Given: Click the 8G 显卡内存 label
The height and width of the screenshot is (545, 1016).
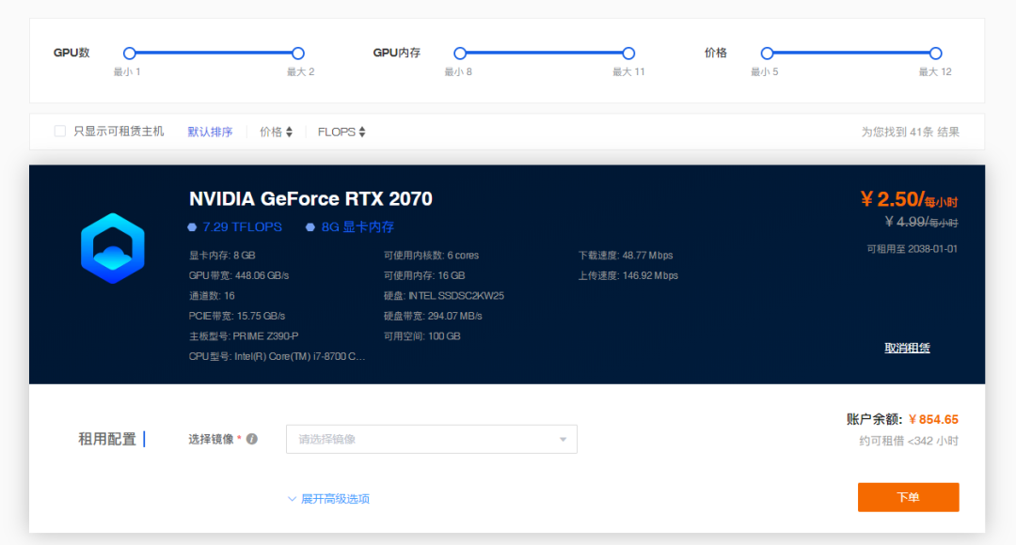Looking at the screenshot, I should click(x=357, y=227).
